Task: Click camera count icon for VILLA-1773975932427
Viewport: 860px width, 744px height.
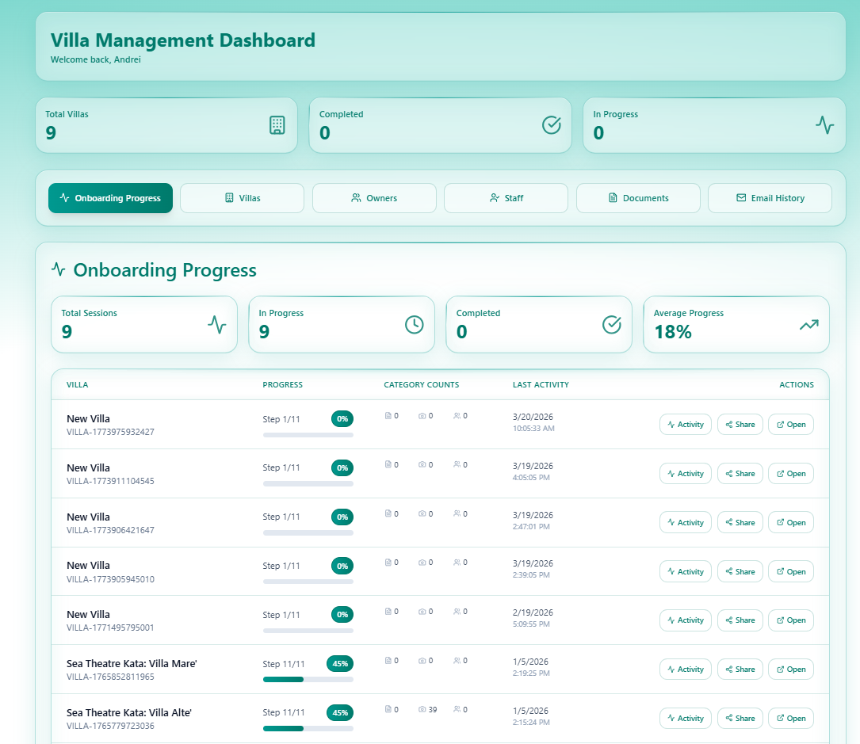Action: pyautogui.click(x=422, y=416)
